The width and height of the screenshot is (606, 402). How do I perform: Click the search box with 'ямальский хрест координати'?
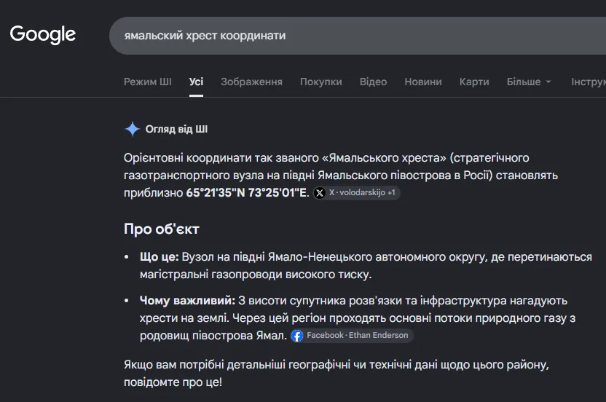click(x=358, y=36)
